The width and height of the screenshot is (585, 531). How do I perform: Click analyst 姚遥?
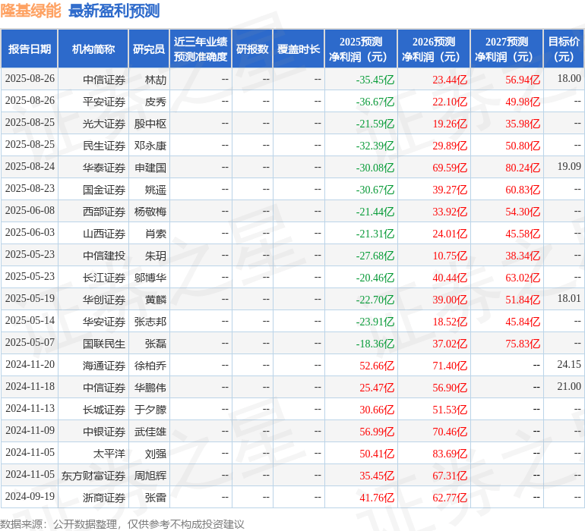point(156,190)
